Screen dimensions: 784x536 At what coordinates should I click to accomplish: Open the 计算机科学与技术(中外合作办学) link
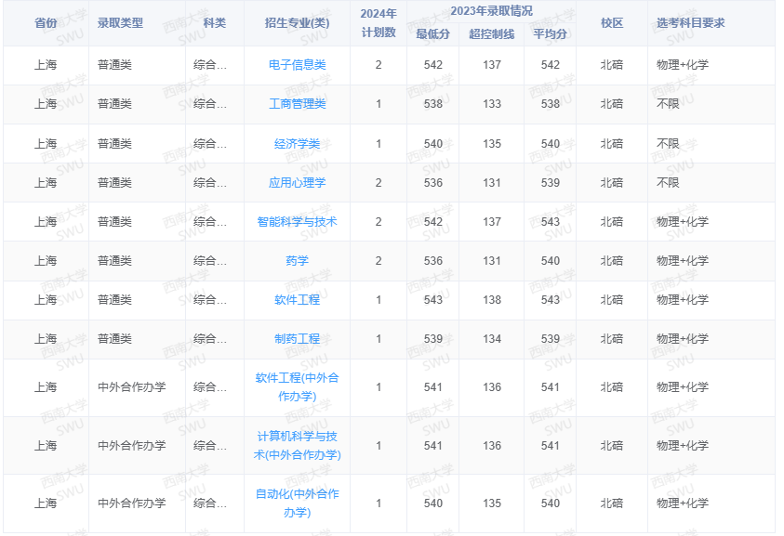coord(297,446)
